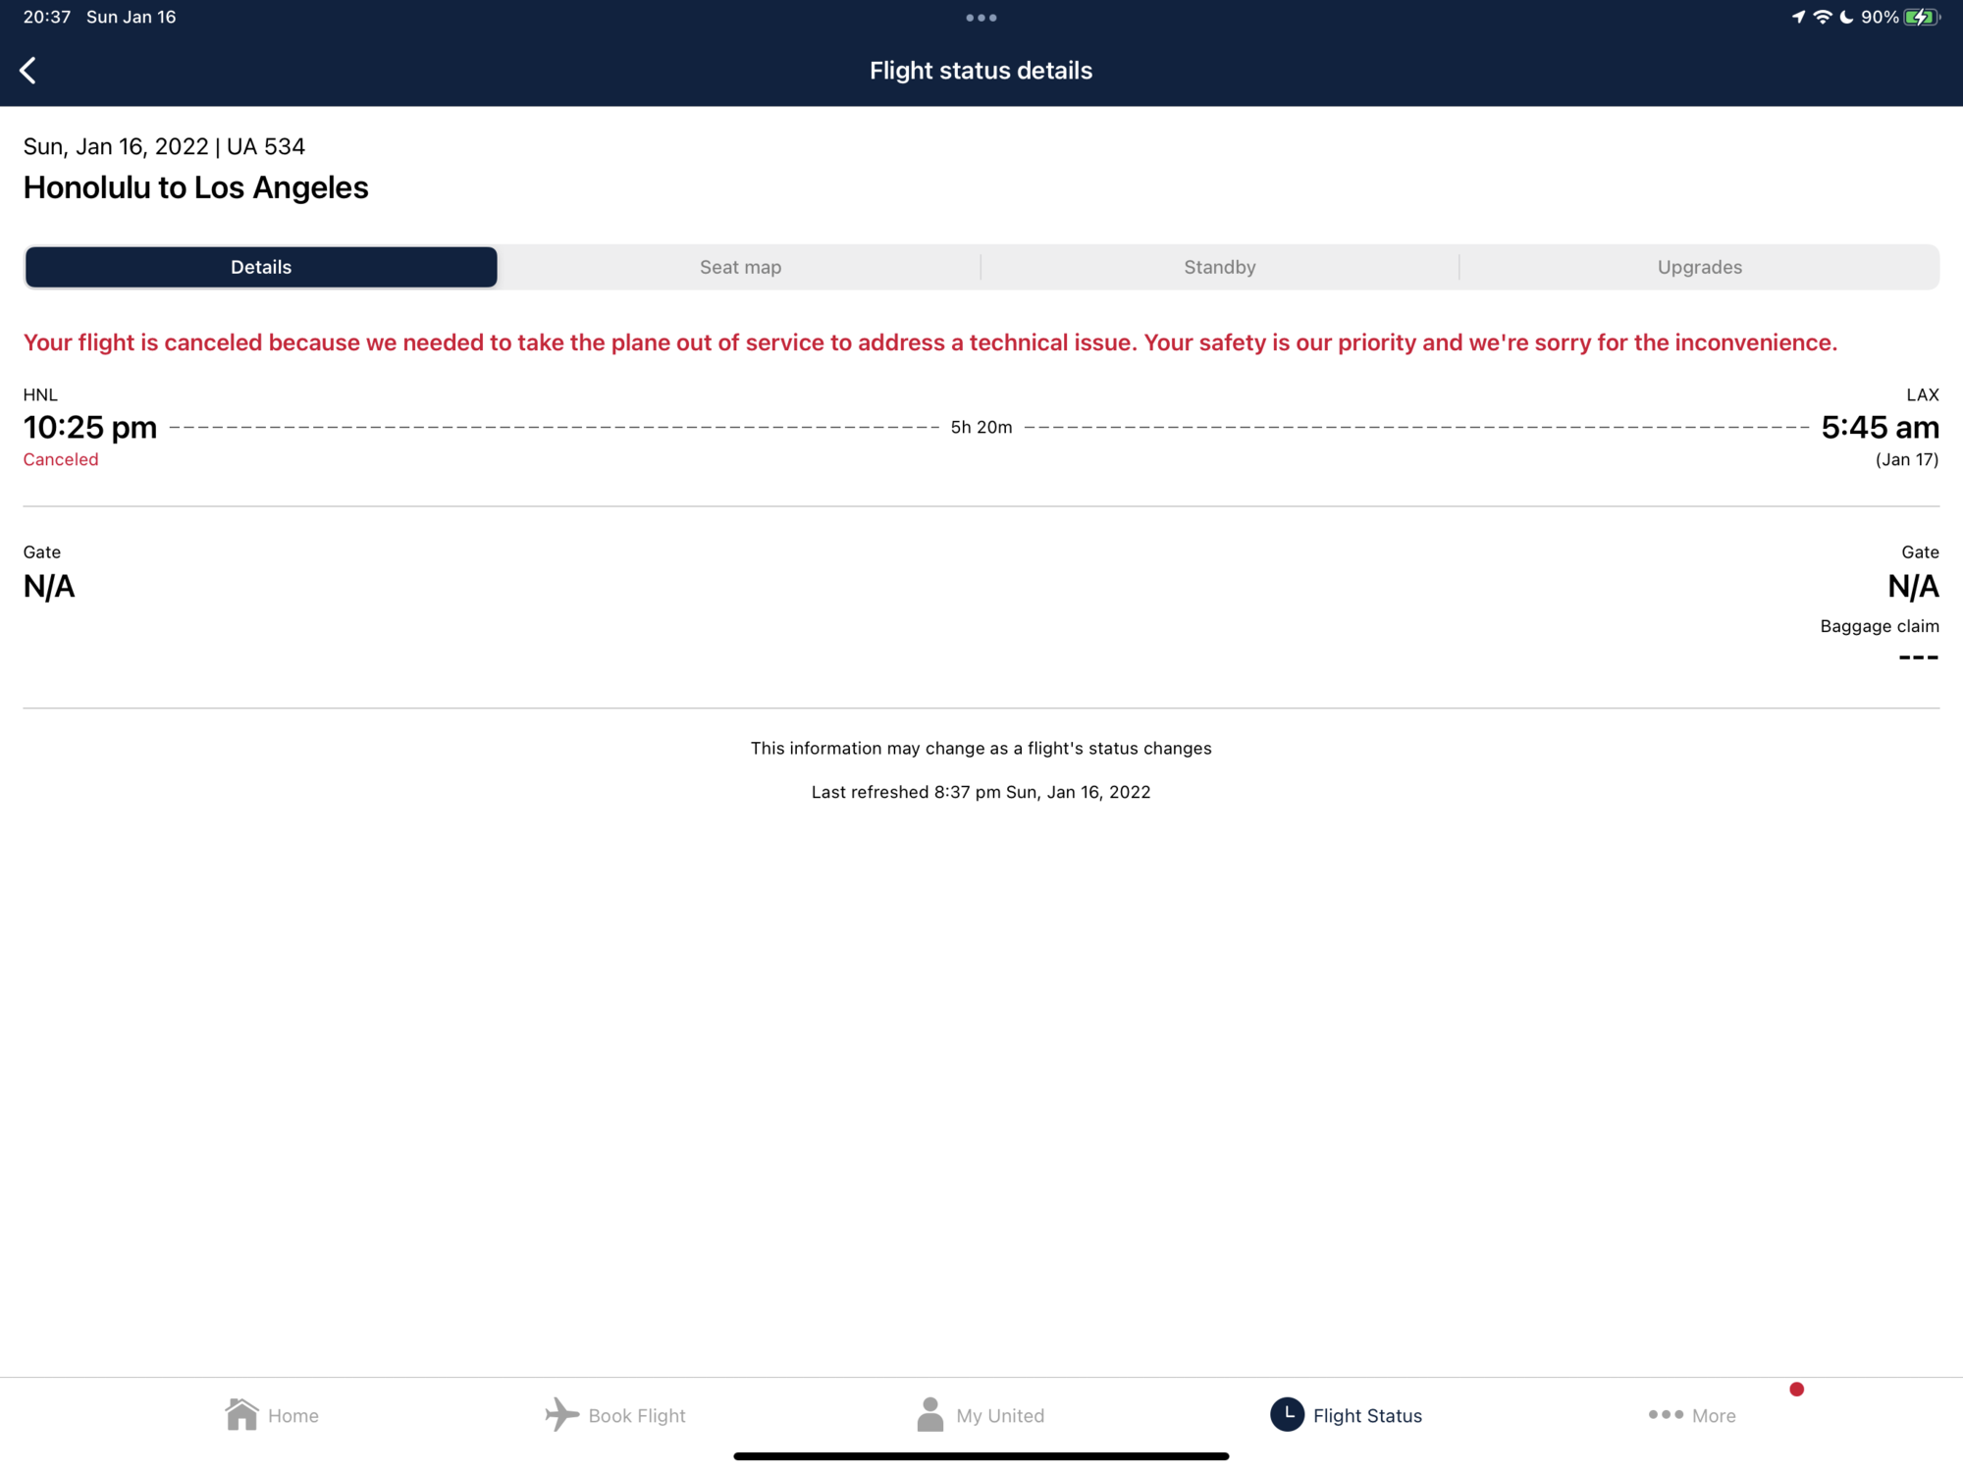Tap the Book Flight airplane icon
Viewport: 1963px width, 1471px height.
click(561, 1414)
